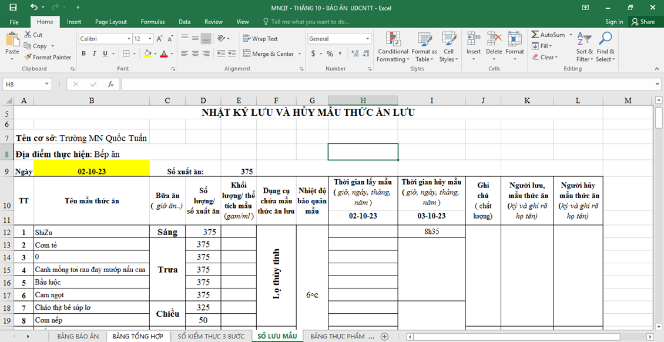Toggle Bold formatting
The width and height of the screenshot is (664, 342).
pyautogui.click(x=84, y=53)
